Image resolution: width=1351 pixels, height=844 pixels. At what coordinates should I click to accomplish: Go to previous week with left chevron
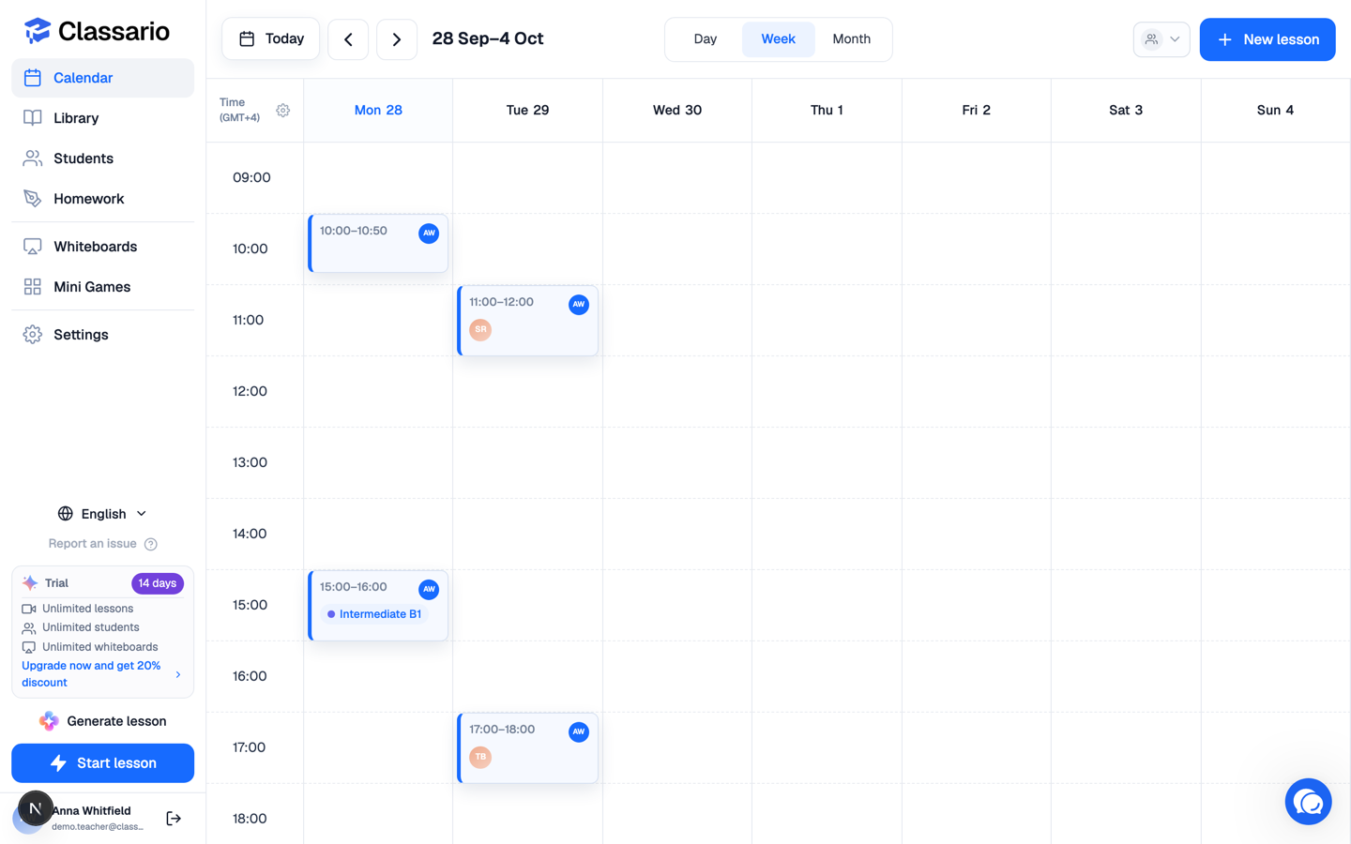[348, 39]
